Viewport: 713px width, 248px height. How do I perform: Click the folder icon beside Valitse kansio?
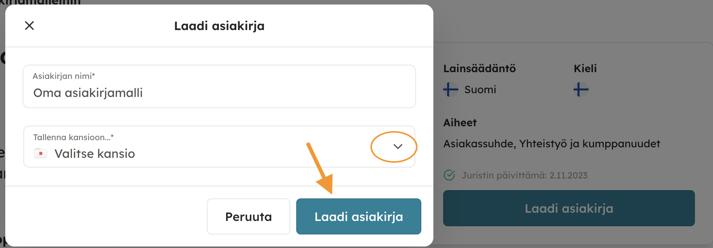41,153
